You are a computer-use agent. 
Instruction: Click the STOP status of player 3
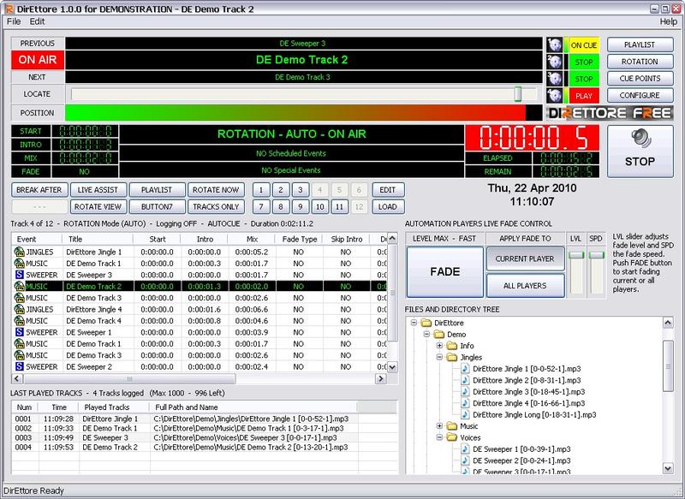(x=584, y=79)
